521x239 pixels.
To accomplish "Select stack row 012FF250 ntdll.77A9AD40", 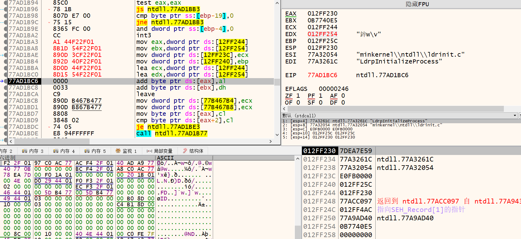I will pyautogui.click(x=411, y=218).
